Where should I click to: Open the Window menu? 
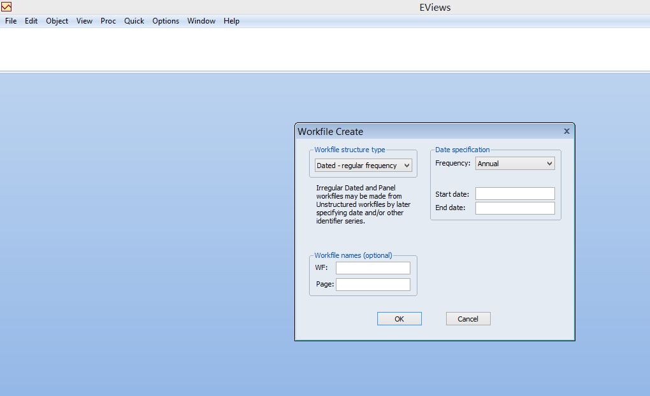point(201,21)
